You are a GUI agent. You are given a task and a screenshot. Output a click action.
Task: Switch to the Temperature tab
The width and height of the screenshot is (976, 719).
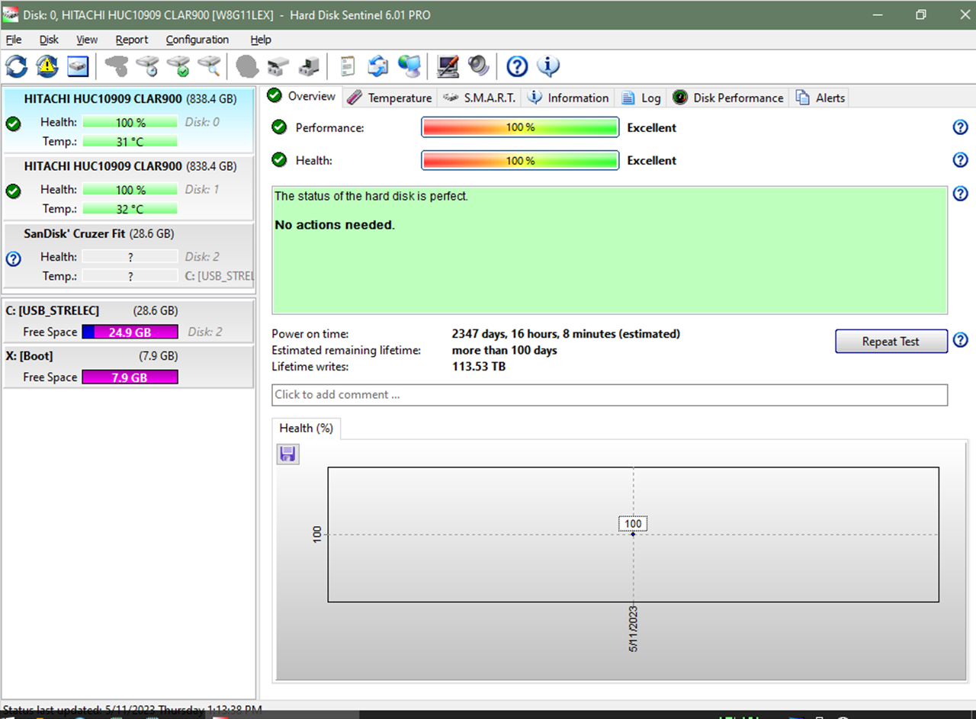pyautogui.click(x=390, y=98)
